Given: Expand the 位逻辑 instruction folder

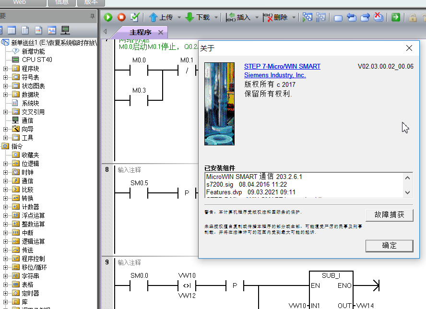Looking at the screenshot, I should tap(6, 164).
